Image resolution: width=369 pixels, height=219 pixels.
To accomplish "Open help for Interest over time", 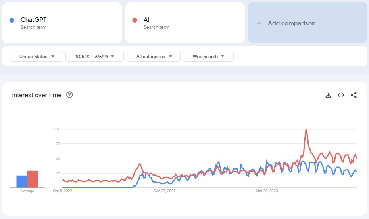I will 69,95.
